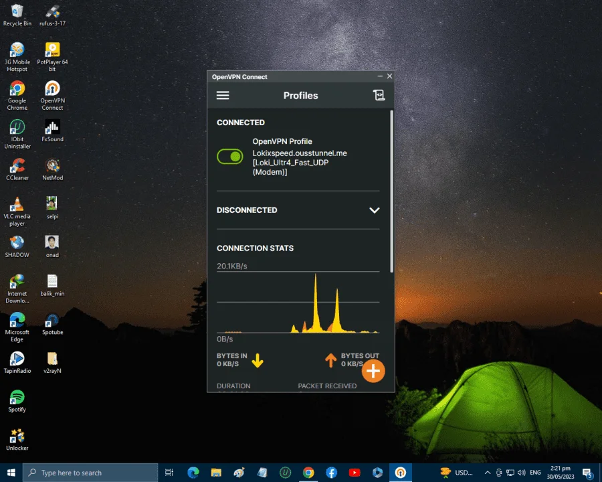Select the CCleaner desktop icon

[x=17, y=169]
